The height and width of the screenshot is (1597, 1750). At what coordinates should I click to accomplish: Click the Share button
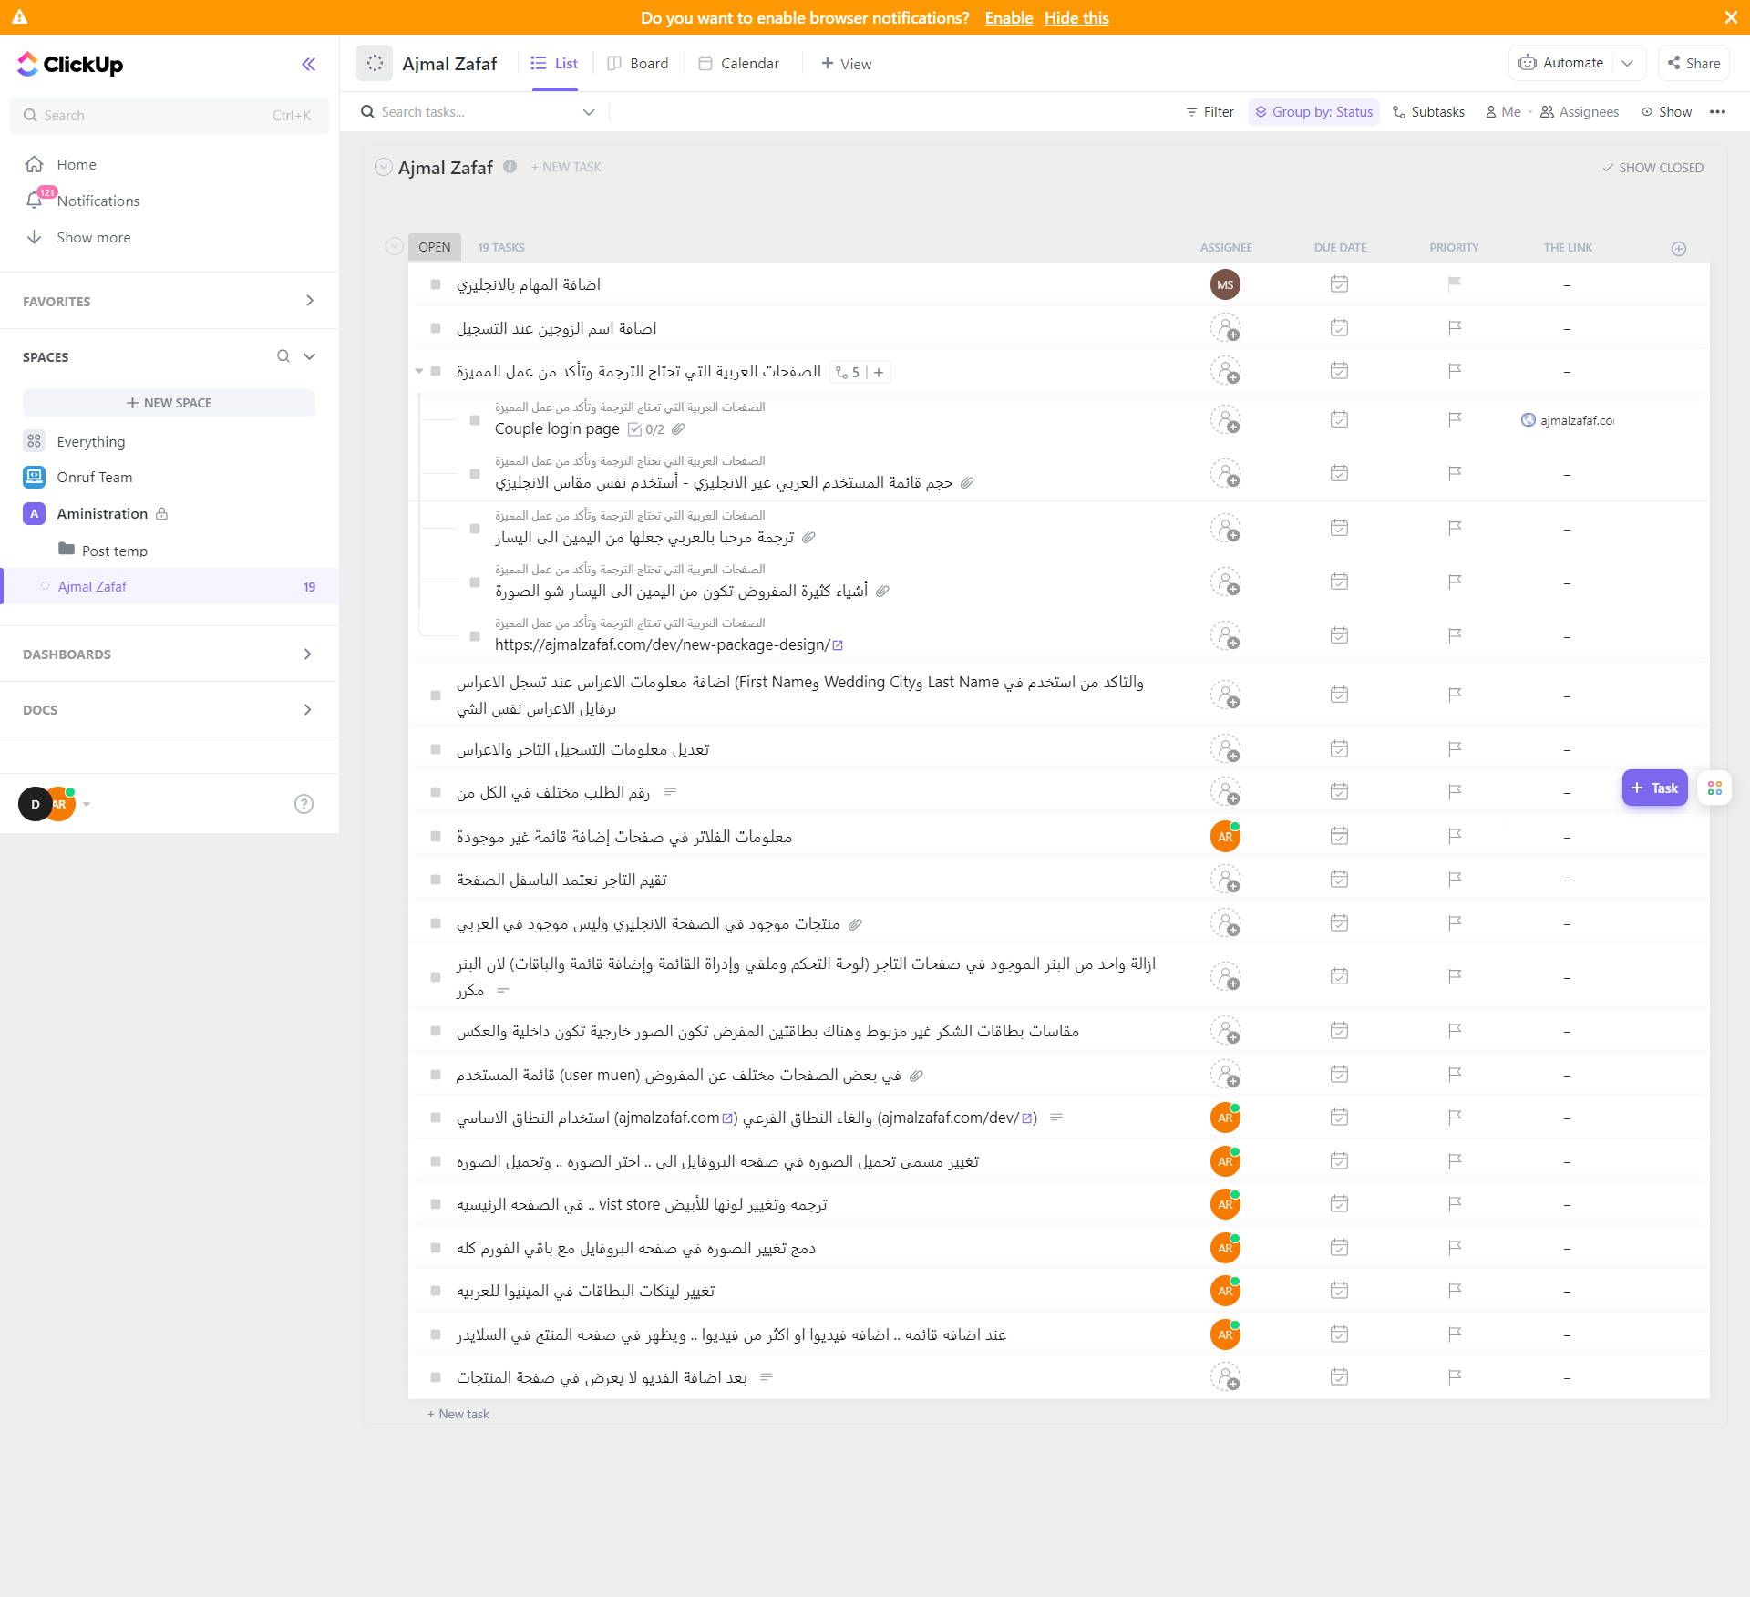coord(1693,63)
